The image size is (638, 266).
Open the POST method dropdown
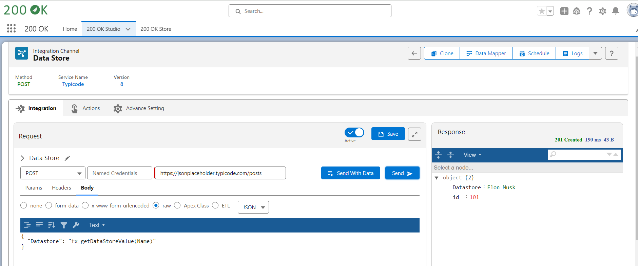pyautogui.click(x=53, y=173)
